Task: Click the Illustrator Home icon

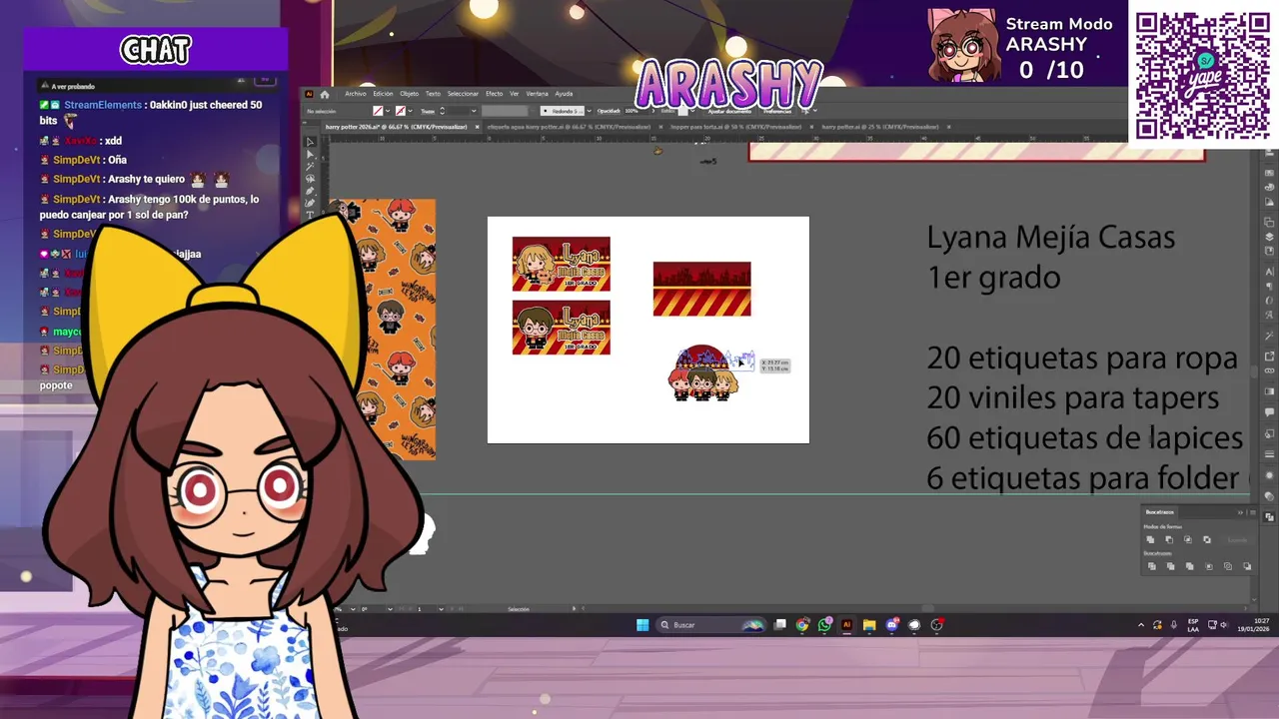Action: click(x=324, y=94)
